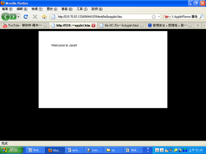Open the address bar history dropdown
This screenshot has height=154, width=206.
[159, 17]
